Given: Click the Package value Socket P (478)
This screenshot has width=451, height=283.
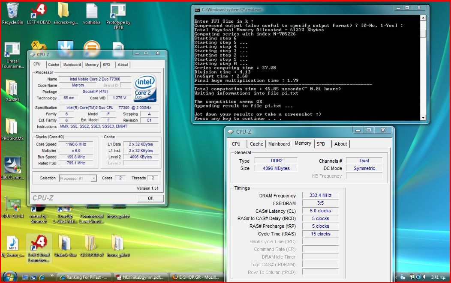Looking at the screenshot, I should (95, 92).
